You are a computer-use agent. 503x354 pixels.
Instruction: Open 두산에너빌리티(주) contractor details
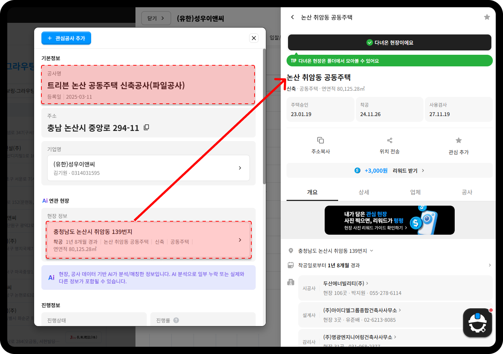395,288
